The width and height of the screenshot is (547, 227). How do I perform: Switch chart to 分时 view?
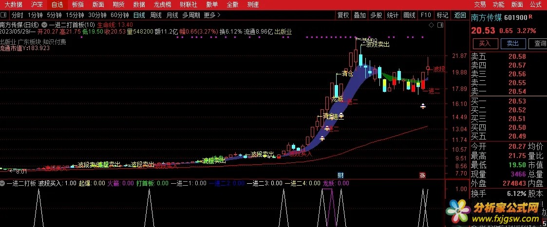click(x=17, y=16)
